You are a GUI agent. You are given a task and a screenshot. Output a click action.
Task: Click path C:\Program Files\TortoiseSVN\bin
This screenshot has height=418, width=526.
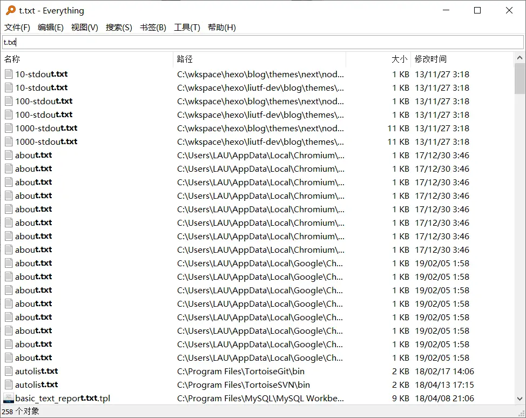pos(244,385)
